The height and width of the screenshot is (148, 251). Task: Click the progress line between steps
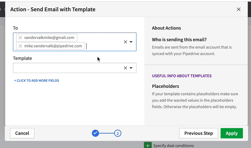(107, 133)
